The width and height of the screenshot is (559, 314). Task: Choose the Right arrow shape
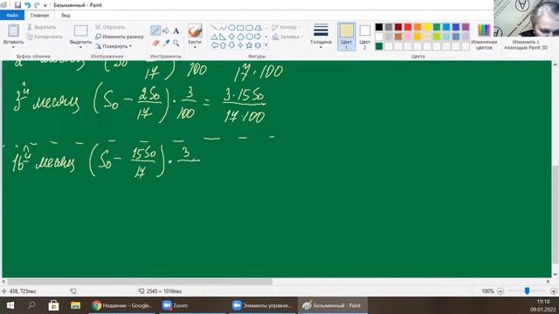pyautogui.click(x=259, y=37)
